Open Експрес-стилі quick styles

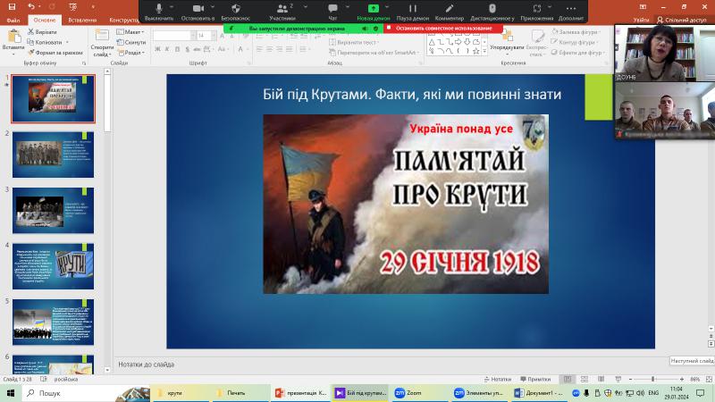(x=537, y=42)
